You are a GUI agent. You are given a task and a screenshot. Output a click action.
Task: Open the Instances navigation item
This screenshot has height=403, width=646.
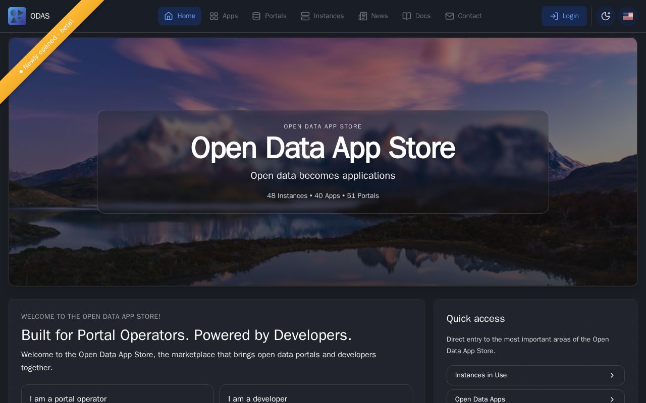[322, 16]
